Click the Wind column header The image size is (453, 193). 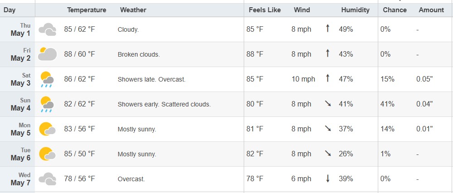(302, 10)
